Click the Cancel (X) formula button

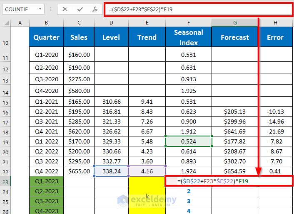[x=65, y=9]
